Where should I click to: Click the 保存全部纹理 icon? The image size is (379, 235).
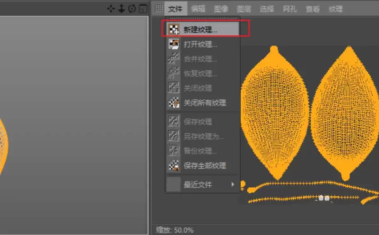(174, 166)
